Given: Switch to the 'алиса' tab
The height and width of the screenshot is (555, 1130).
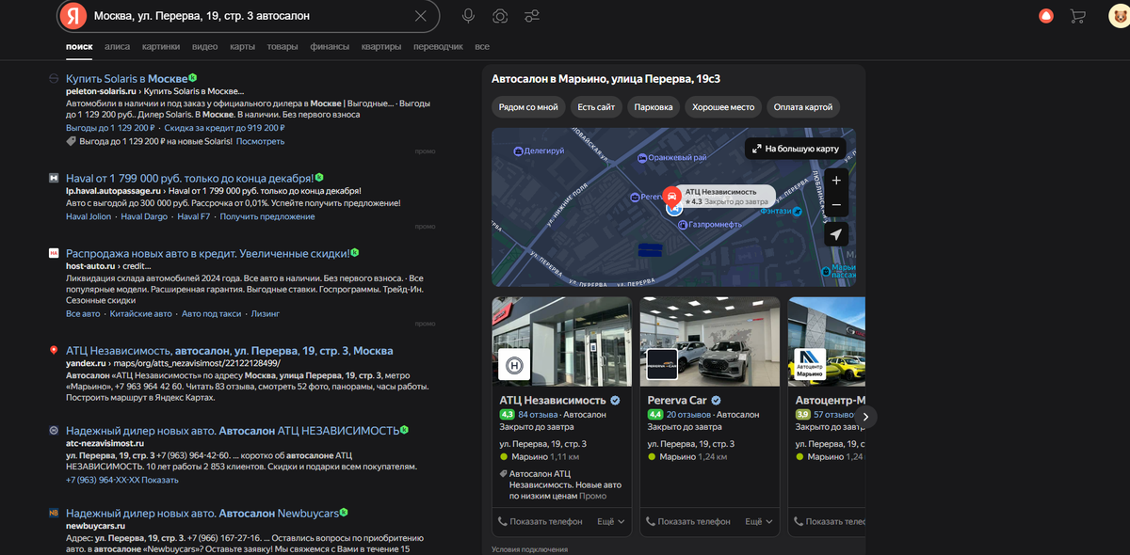Looking at the screenshot, I should (x=118, y=46).
